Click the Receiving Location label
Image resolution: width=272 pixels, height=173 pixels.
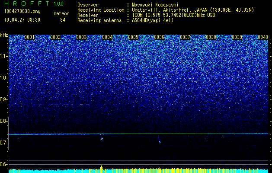pos(101,10)
